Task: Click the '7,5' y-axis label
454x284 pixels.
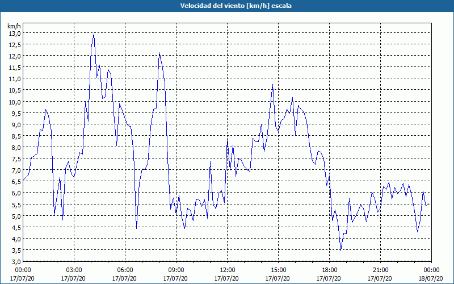Action: 16,159
